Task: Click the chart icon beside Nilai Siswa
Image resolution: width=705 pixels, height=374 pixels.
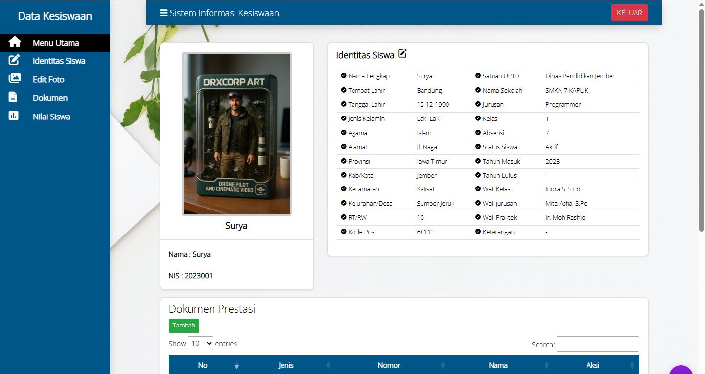Action: [14, 116]
